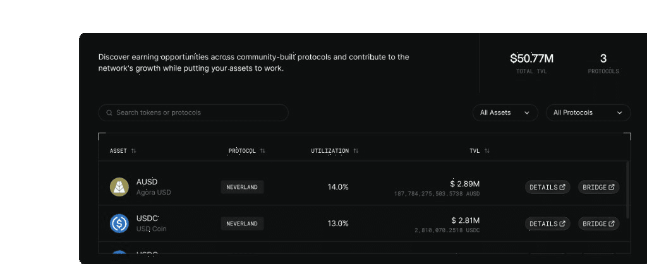Open external link icon on USDC Bridge
Viewport: 647px width, 264px height.
click(x=612, y=224)
